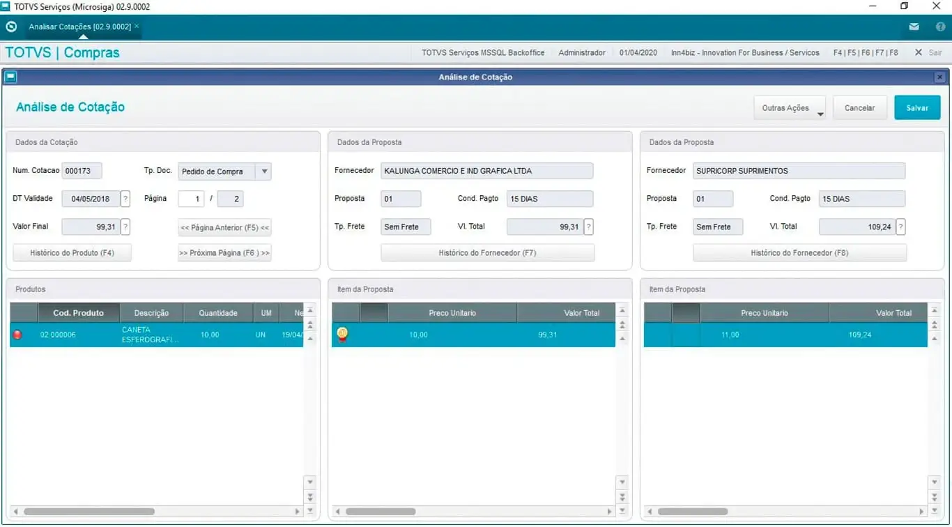Click the Descrição column header
This screenshot has width=952, height=527.
pos(151,313)
